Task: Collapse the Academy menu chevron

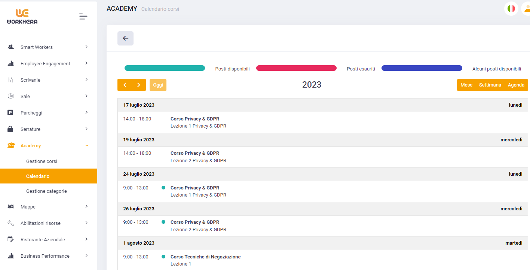Action: (x=87, y=145)
